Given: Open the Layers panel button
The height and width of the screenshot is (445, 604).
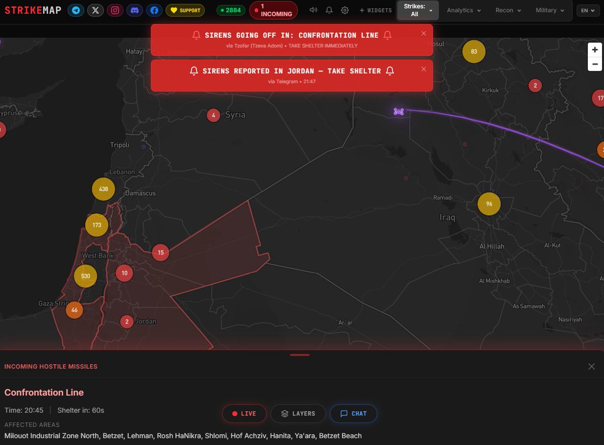Looking at the screenshot, I should pyautogui.click(x=298, y=414).
